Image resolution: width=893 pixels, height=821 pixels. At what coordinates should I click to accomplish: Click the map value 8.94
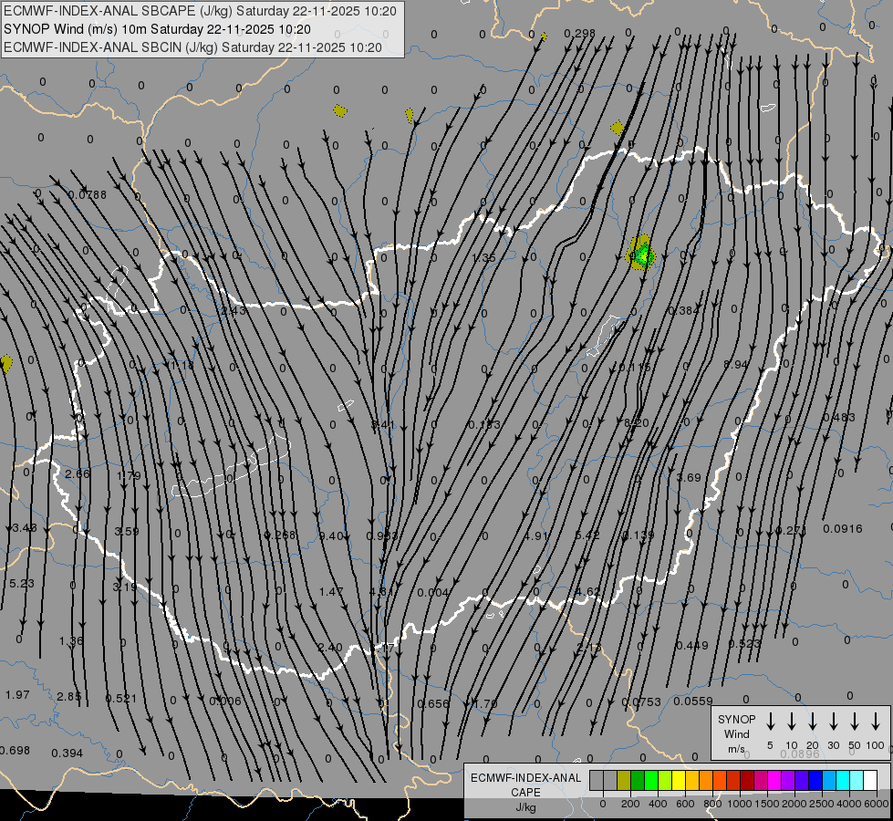[735, 364]
